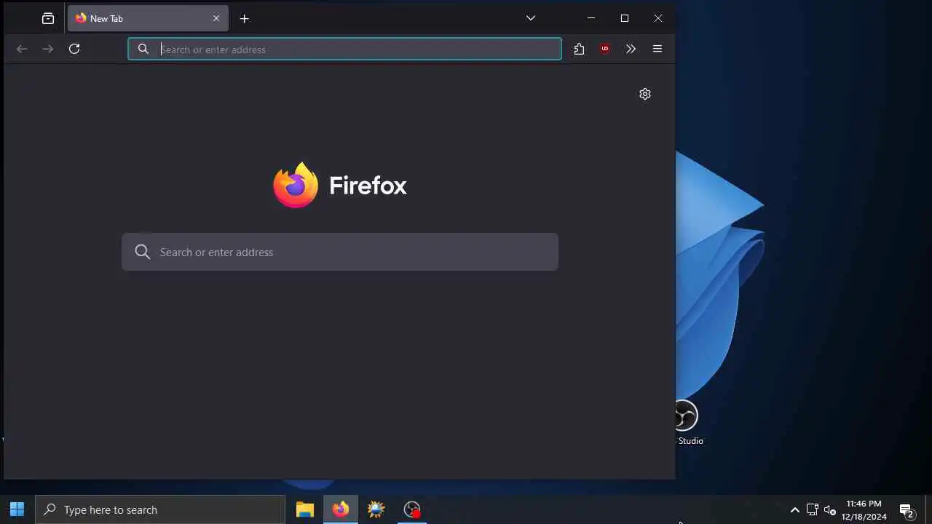Personalize new tab with gear icon
Viewport: 932px width, 524px height.
tap(645, 94)
